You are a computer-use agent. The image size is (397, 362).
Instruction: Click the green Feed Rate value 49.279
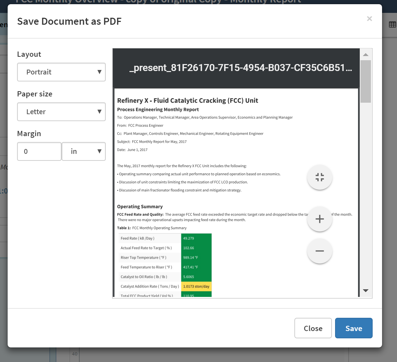[x=196, y=238]
